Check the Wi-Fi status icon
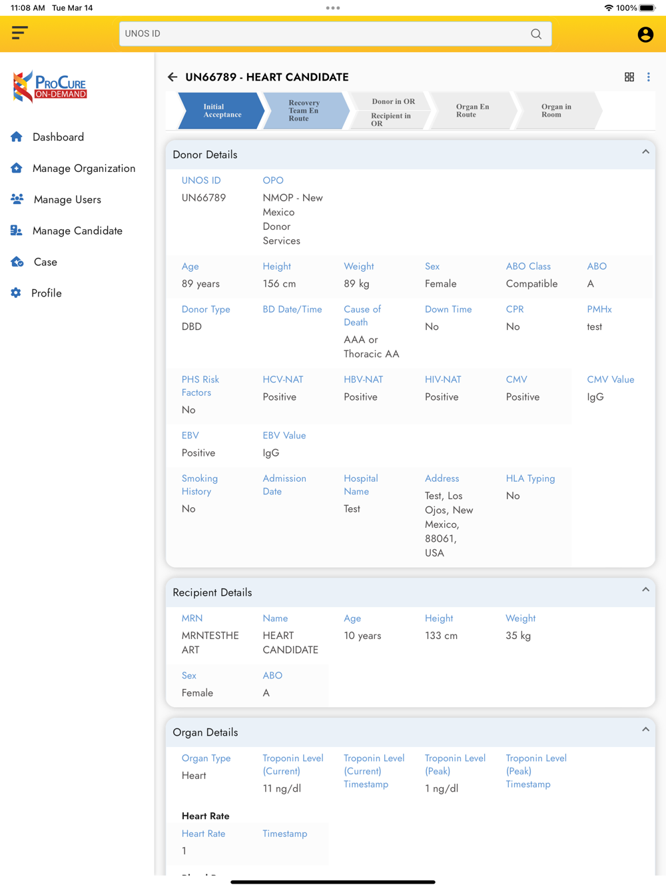Screen dimensions: 666x889 pyautogui.click(x=609, y=8)
